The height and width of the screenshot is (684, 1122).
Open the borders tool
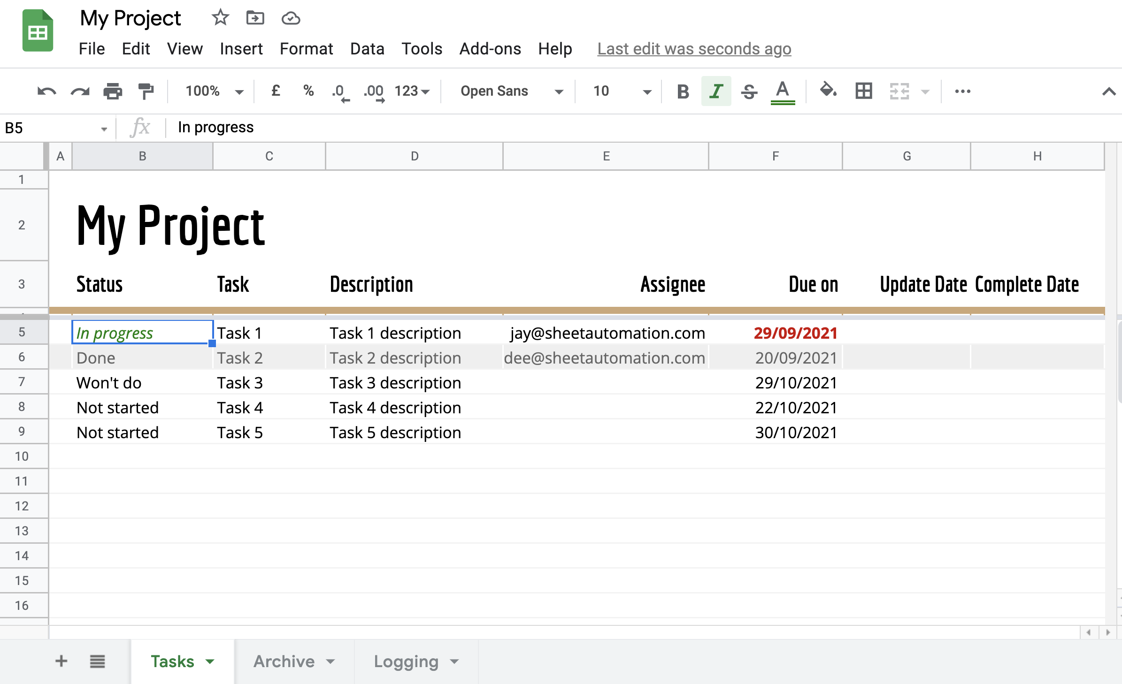(864, 91)
